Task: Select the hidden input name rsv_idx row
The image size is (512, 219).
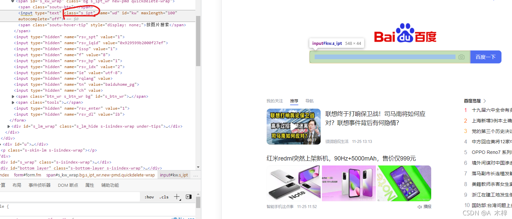Action: (69, 67)
